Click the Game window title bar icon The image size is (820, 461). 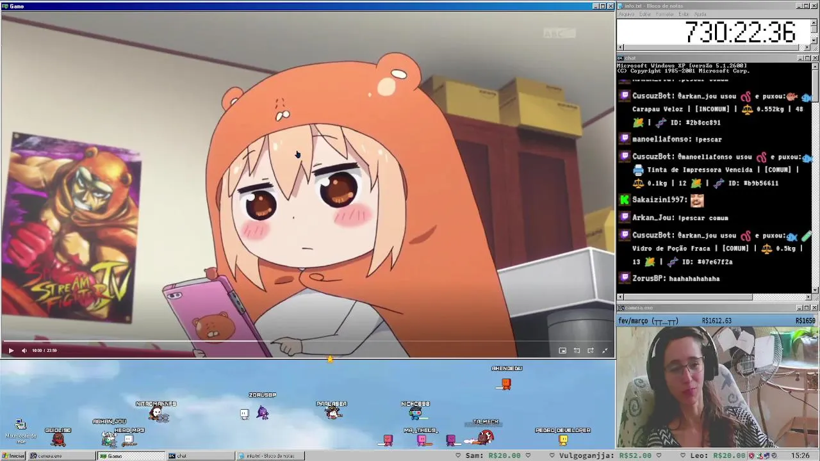[x=4, y=6]
